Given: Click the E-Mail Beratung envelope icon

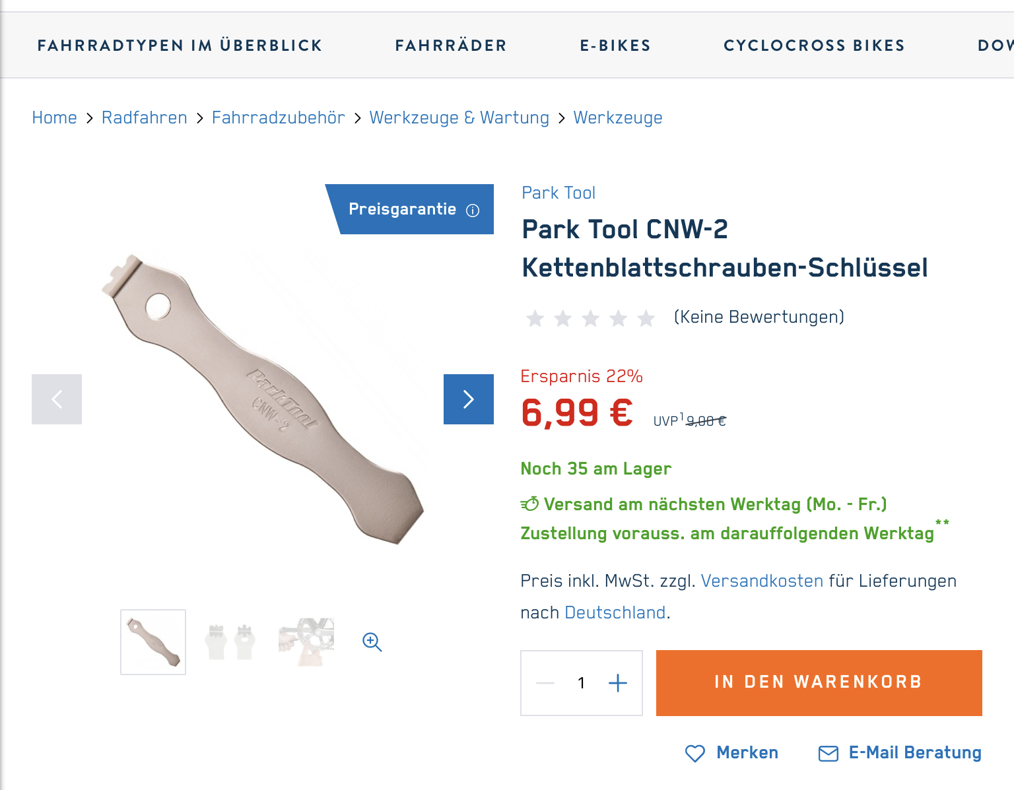Looking at the screenshot, I should (828, 753).
